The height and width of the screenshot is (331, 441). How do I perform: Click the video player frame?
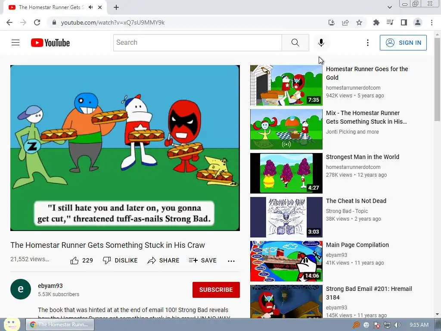coord(125,148)
